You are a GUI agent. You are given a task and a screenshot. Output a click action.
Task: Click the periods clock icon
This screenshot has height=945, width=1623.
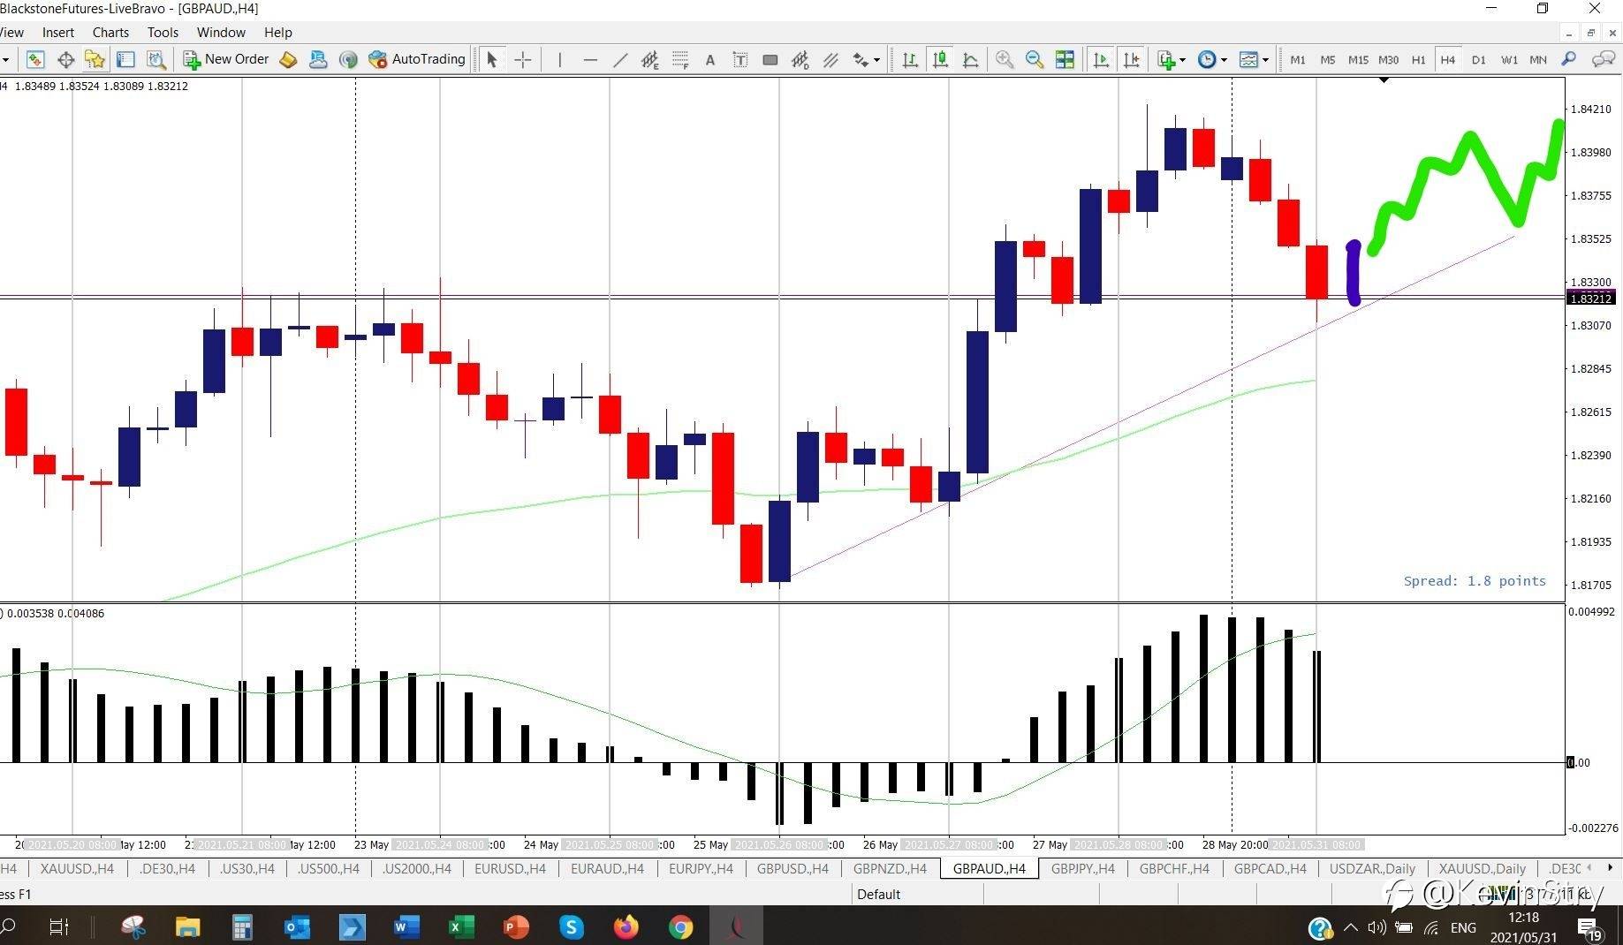[x=1207, y=59]
